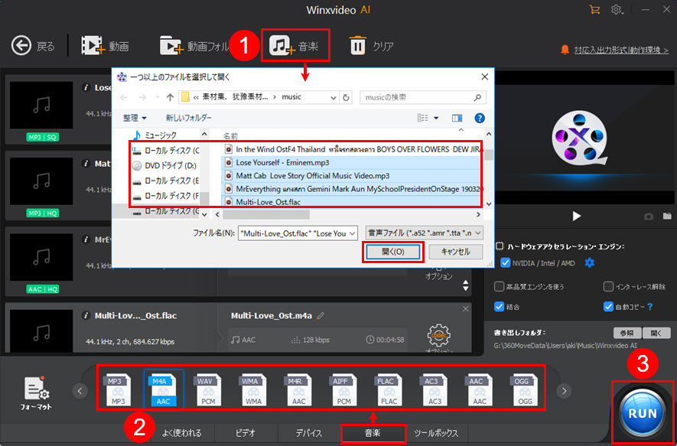Choose the WAV PCM format

pos(209,391)
